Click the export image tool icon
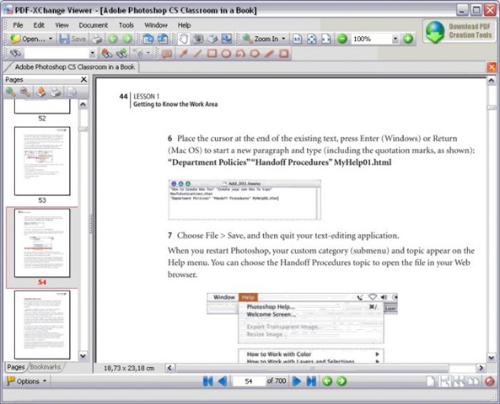Viewport: 500px width, 404px height. (227, 39)
